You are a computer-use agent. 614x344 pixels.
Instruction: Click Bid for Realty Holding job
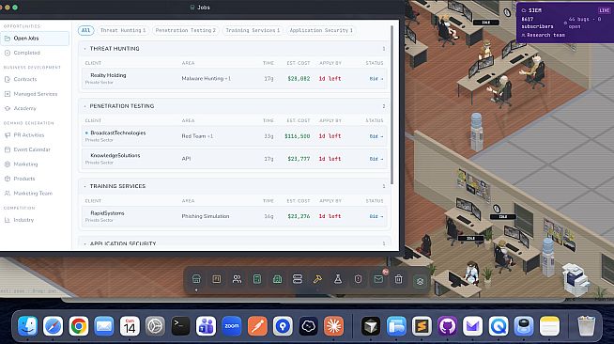[x=376, y=79]
